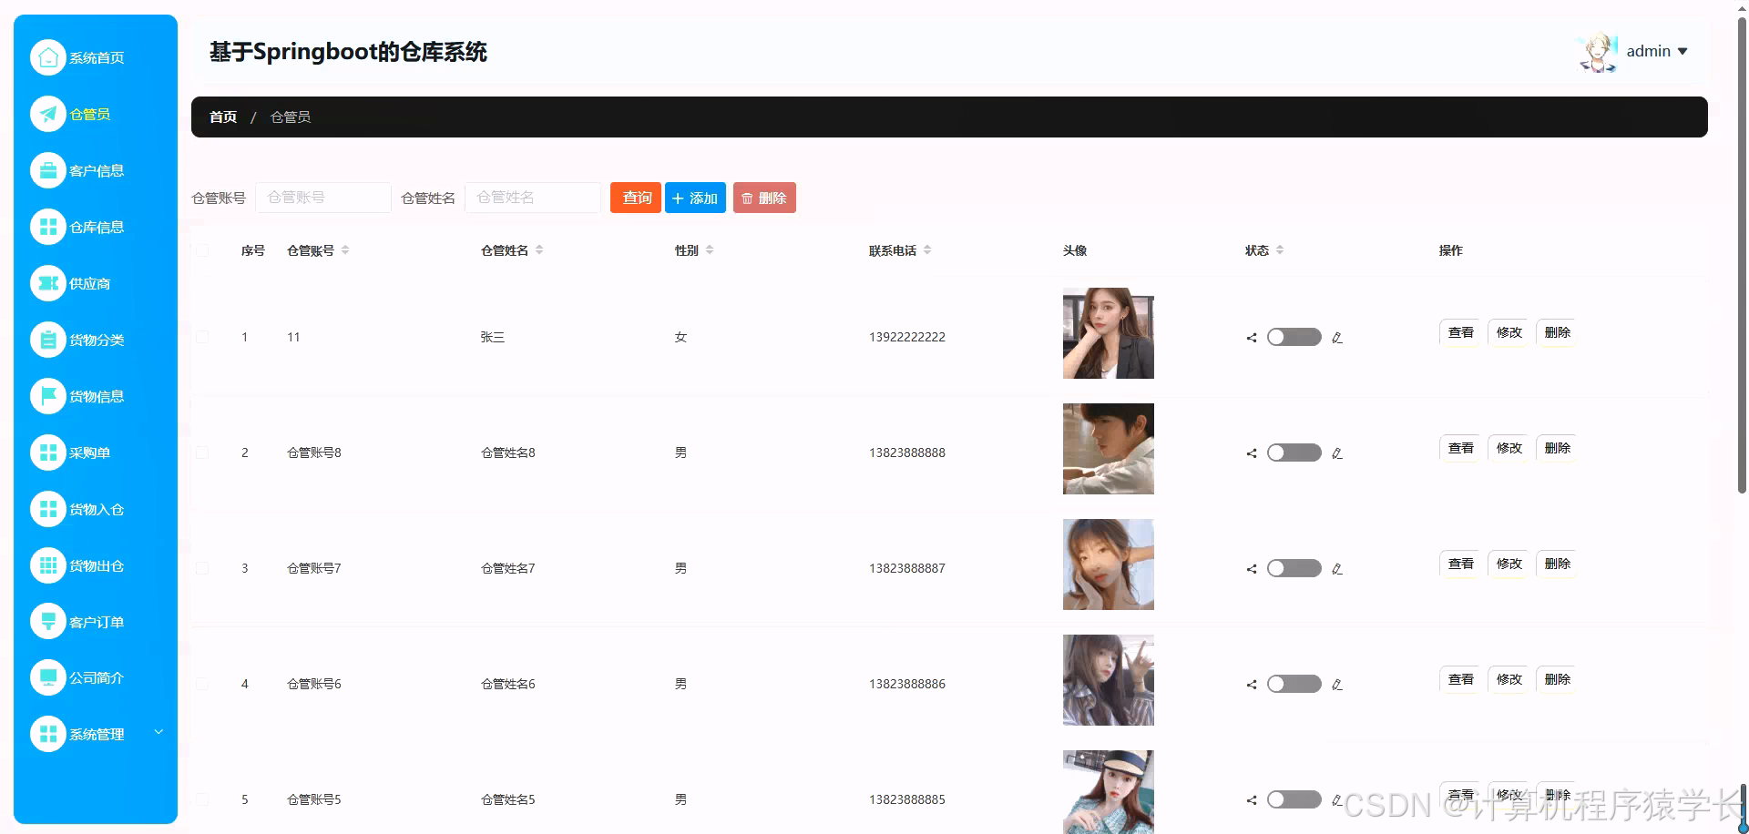Open the 货物入仓 inbound goods icon
Image resolution: width=1749 pixels, height=834 pixels.
48,509
